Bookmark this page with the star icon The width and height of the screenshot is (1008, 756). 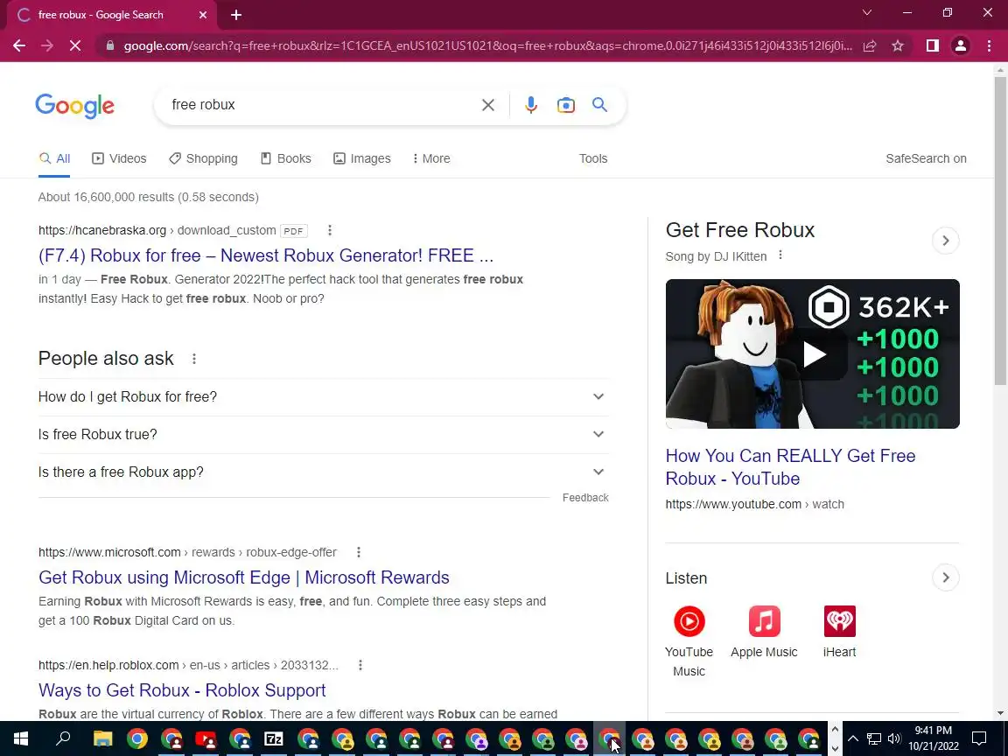tap(898, 45)
